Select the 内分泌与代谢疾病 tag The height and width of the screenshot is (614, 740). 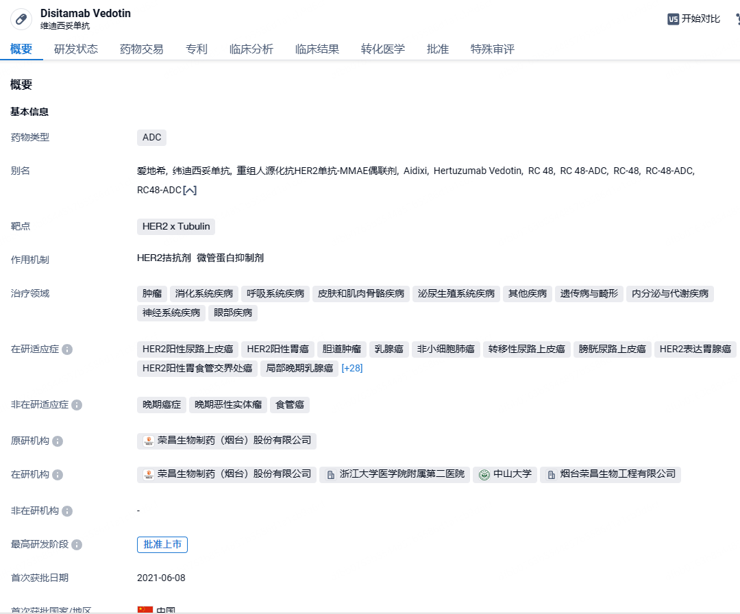pyautogui.click(x=670, y=293)
